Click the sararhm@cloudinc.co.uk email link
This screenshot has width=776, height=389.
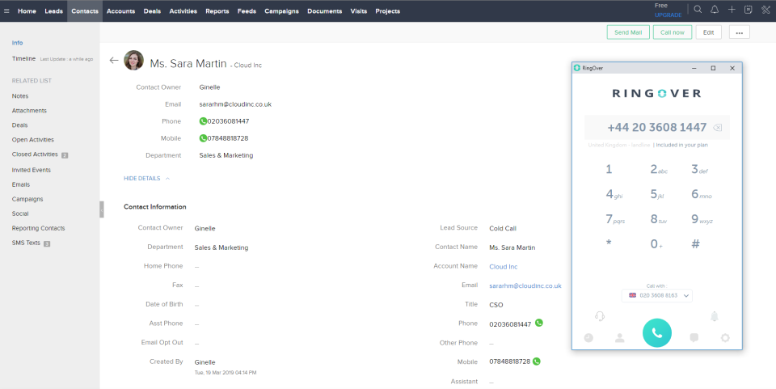525,285
